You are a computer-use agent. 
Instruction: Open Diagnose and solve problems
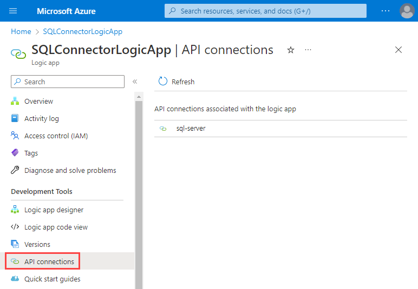[70, 170]
